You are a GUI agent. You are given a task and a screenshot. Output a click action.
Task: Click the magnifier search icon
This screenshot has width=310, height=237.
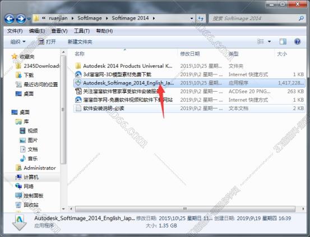coord(301,18)
